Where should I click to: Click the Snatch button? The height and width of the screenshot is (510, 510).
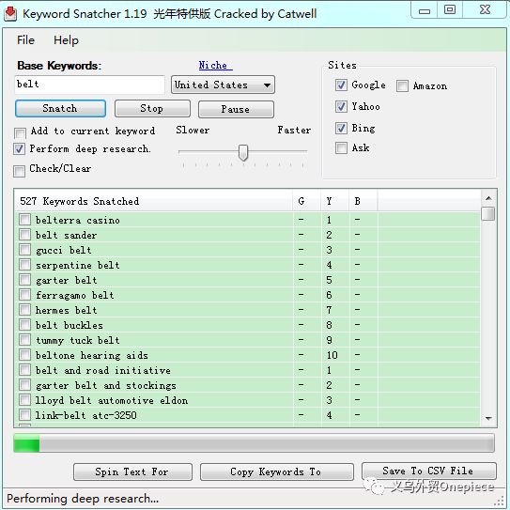click(x=60, y=108)
